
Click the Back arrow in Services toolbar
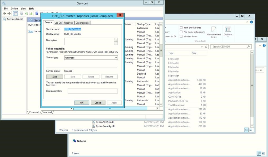click(x=4, y=13)
